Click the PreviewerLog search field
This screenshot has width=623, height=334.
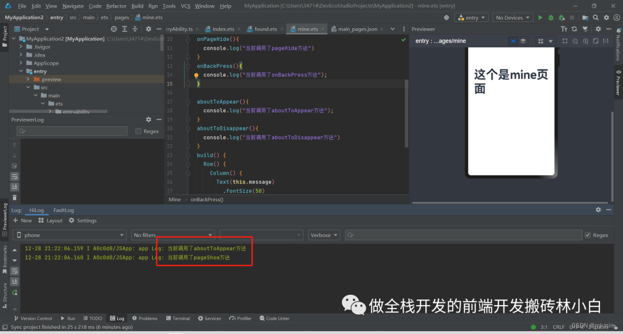(72, 131)
